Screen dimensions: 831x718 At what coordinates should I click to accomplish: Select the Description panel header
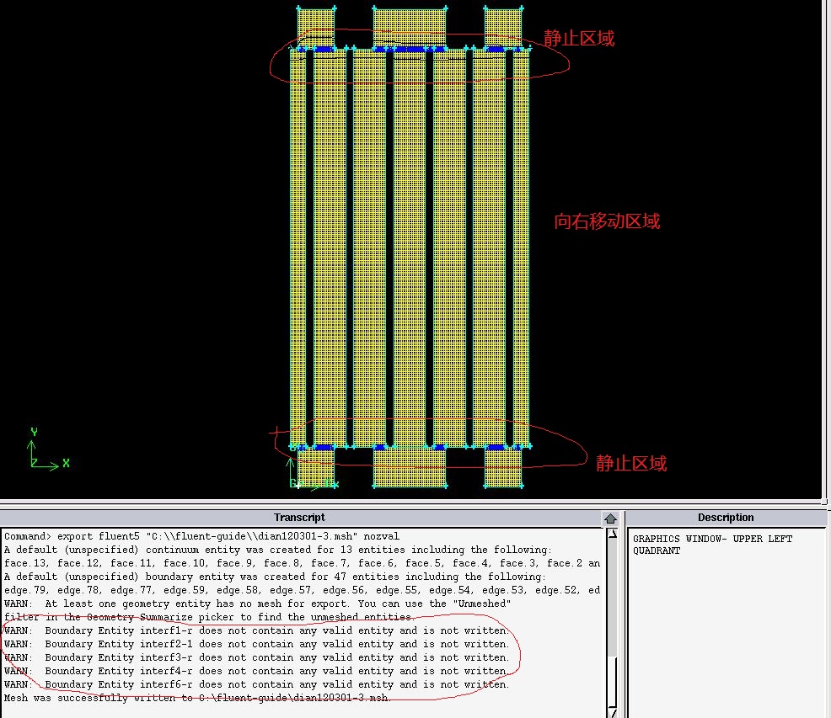[x=725, y=518]
